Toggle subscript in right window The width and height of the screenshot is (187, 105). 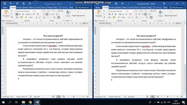(123, 14)
